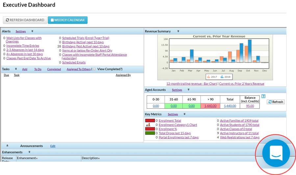
Task: Open Active Instructors of 11 total
Action: point(239,133)
